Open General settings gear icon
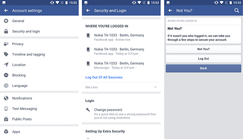 click(6, 21)
